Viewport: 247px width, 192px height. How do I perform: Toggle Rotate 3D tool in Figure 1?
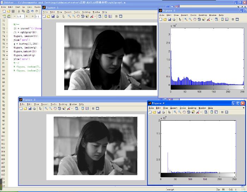pyautogui.click(x=83, y=16)
